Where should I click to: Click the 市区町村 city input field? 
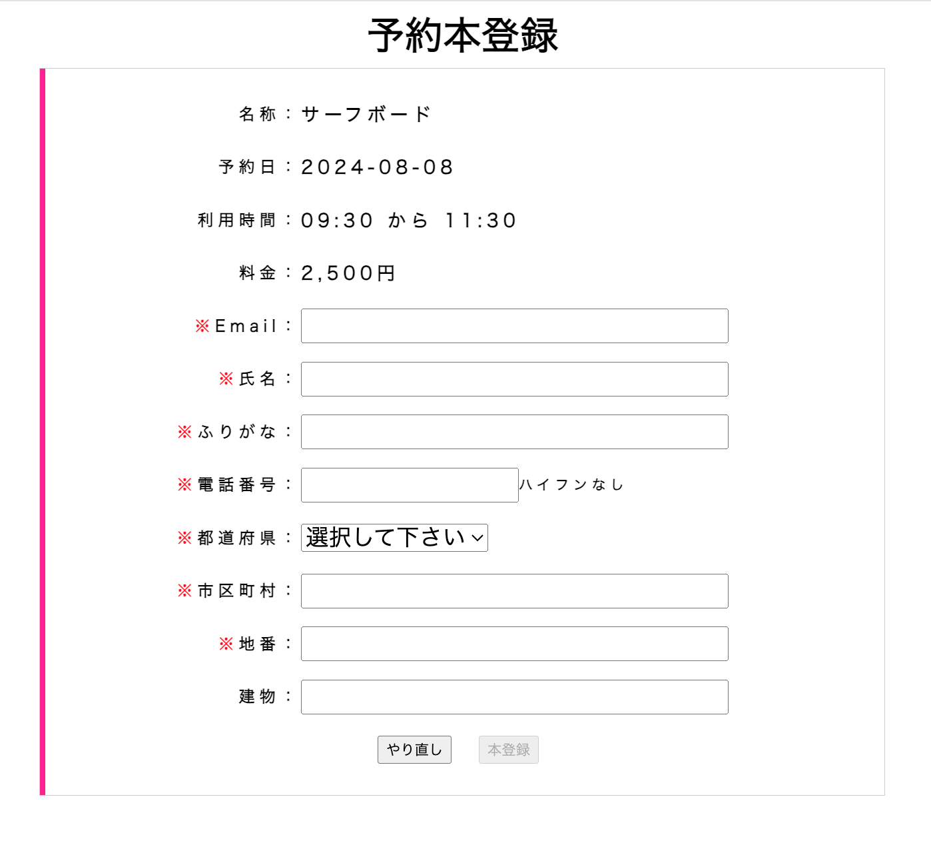tap(514, 590)
